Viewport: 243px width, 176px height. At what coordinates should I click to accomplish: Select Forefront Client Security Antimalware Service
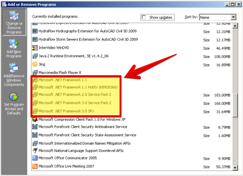[x=83, y=127]
